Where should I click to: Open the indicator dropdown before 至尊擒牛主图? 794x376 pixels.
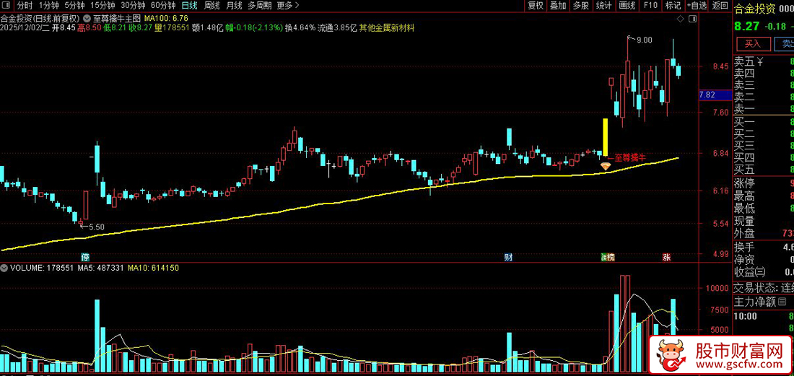pyautogui.click(x=89, y=18)
